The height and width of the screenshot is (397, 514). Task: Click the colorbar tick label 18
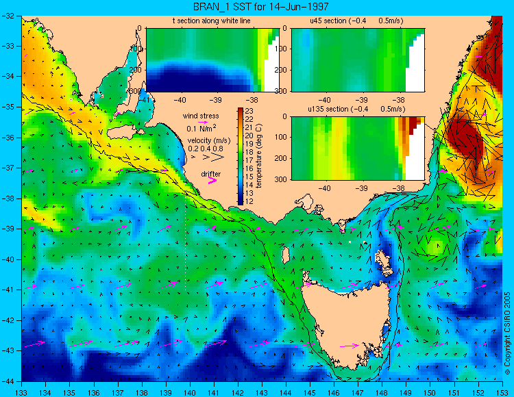pos(249,152)
